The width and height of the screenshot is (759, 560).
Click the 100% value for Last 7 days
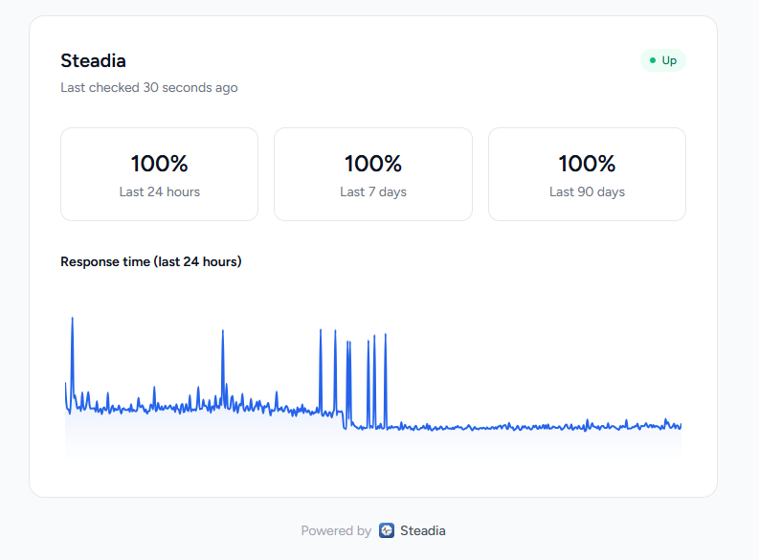pyautogui.click(x=373, y=164)
